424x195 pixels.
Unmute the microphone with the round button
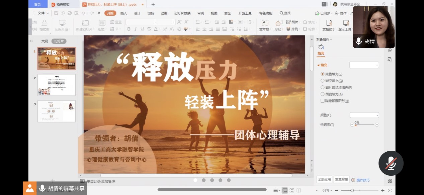(x=391, y=163)
